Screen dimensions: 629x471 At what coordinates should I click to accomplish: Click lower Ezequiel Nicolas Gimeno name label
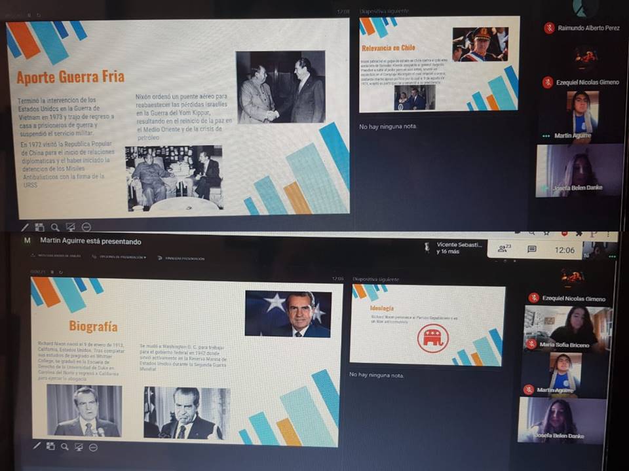click(x=574, y=298)
